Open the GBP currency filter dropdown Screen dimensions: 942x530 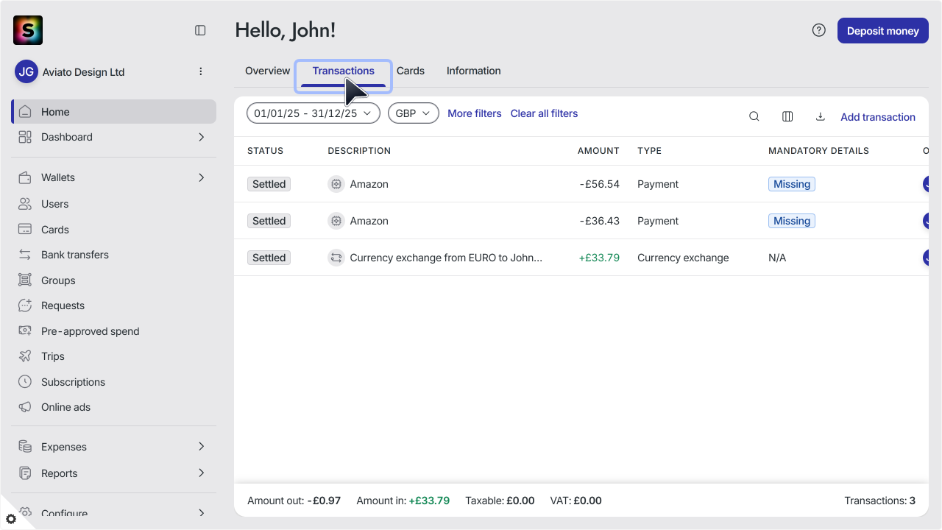pos(413,113)
